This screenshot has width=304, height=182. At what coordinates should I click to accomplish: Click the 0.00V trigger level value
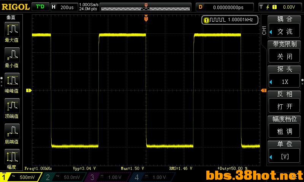(x=289, y=7)
